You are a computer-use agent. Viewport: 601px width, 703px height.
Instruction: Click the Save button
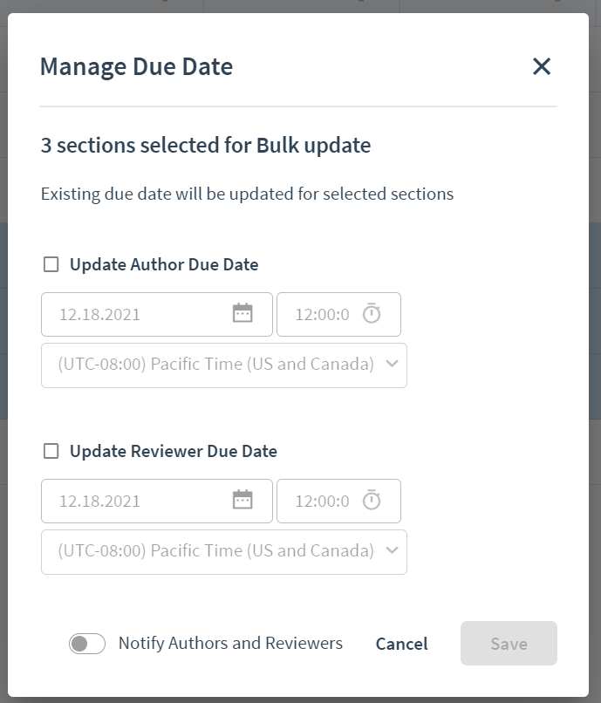coord(509,644)
